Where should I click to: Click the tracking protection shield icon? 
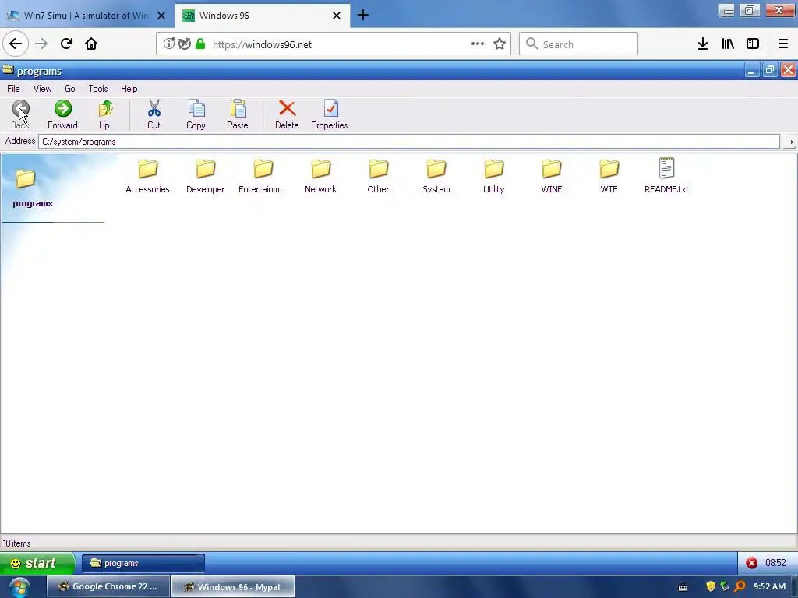click(185, 44)
